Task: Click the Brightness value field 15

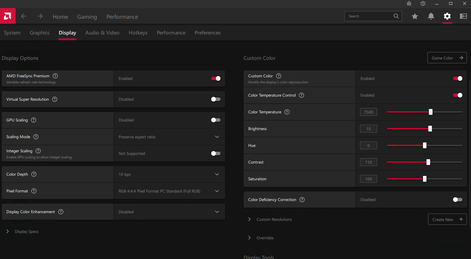Action: (369, 129)
